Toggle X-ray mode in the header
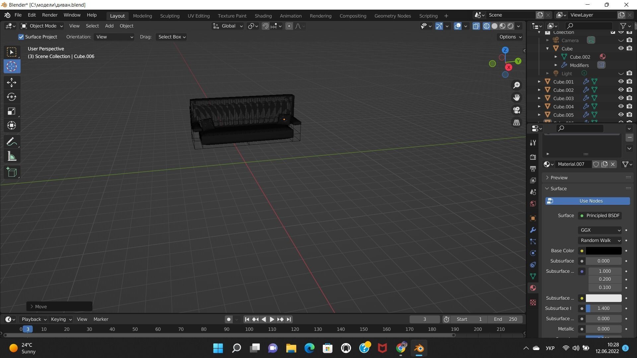 (x=476, y=26)
